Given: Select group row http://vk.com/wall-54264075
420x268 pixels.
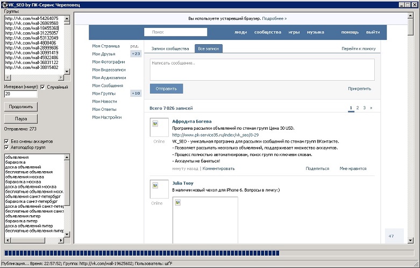Looking at the screenshot, I should pos(32,18).
